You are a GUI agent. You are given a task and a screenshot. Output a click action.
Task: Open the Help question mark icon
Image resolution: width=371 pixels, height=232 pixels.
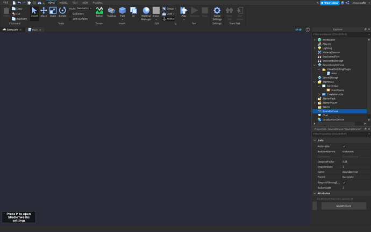coord(343,3)
